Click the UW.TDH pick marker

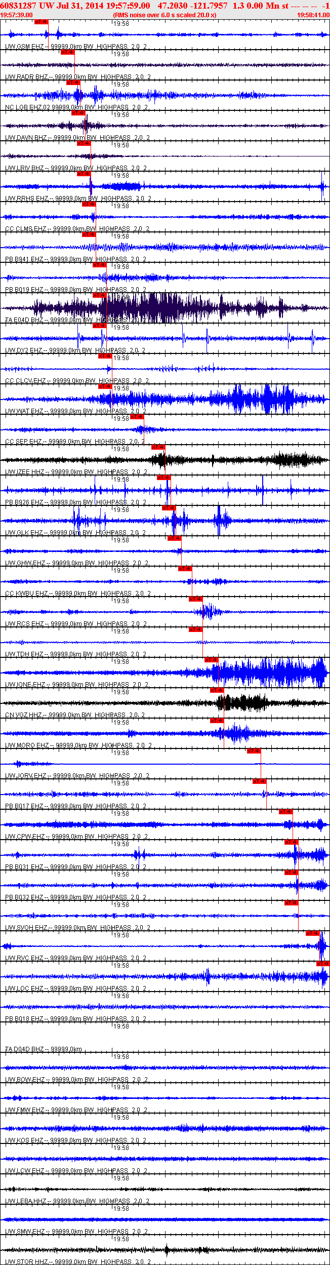(x=196, y=629)
